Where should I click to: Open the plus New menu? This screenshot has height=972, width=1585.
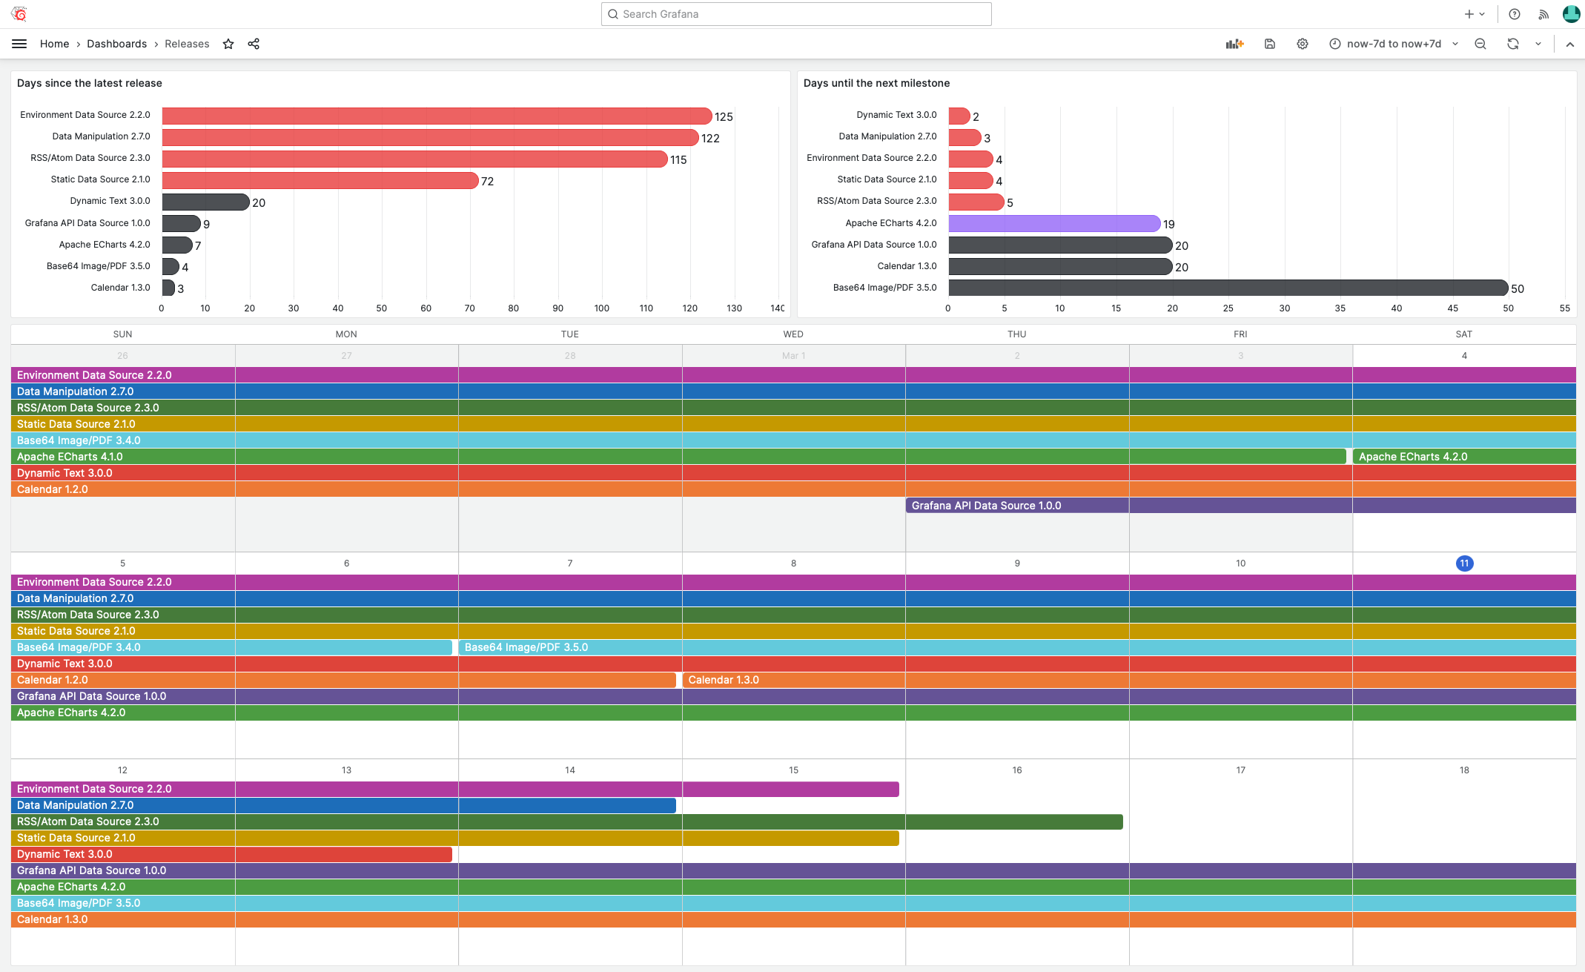tap(1475, 14)
